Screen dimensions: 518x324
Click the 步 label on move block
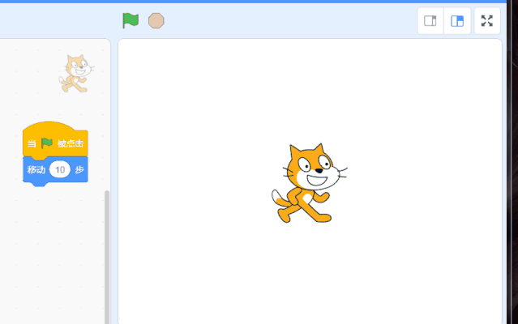tap(79, 169)
